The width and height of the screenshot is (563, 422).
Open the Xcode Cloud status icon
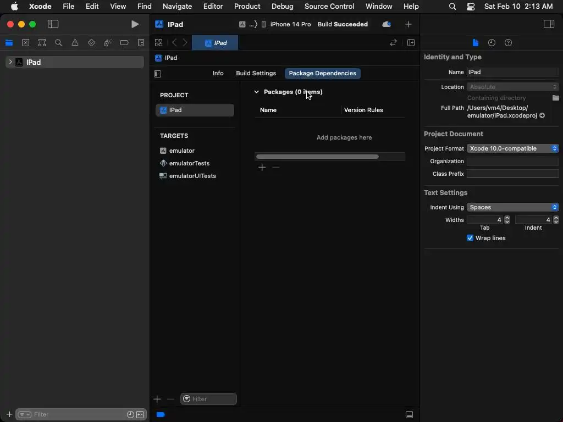(387, 24)
